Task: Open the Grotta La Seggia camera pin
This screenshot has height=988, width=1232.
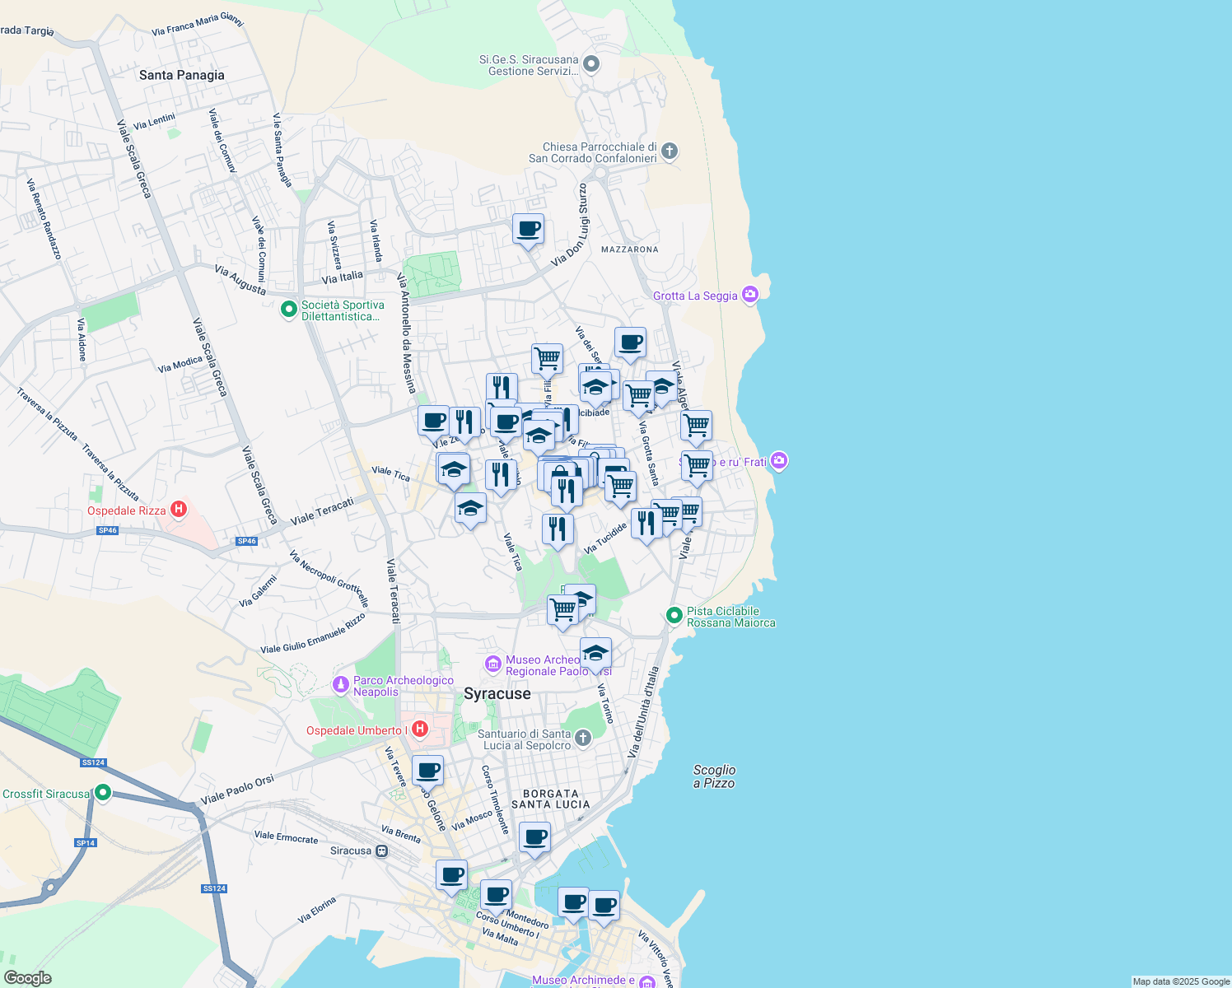Action: [749, 295]
